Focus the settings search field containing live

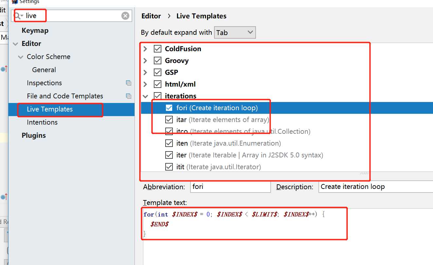[72, 16]
